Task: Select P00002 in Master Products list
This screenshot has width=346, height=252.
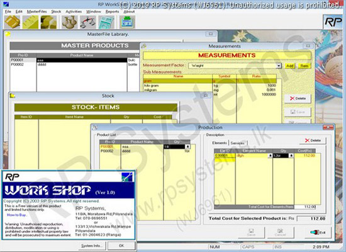Action: click(23, 64)
